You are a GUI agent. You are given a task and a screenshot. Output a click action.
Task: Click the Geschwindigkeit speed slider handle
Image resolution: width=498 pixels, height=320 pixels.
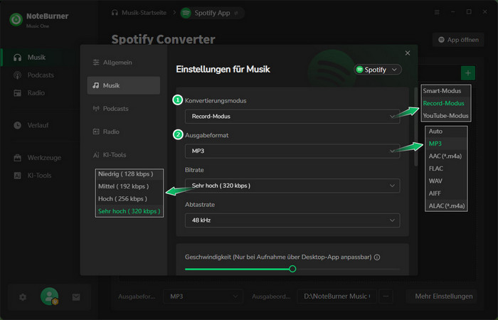(292, 269)
